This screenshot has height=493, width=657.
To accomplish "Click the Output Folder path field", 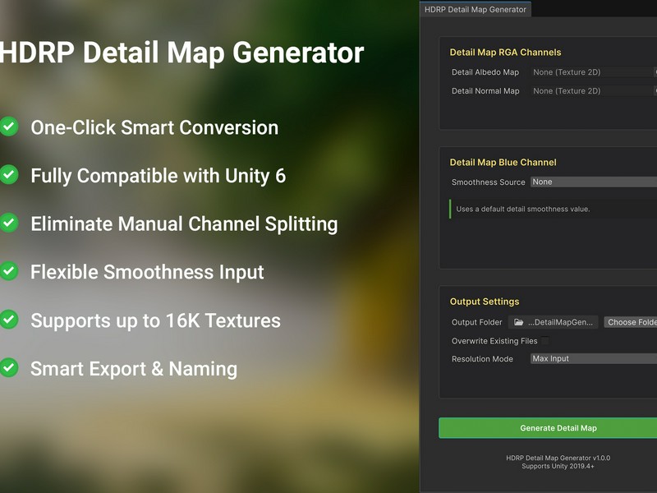I will tap(553, 322).
